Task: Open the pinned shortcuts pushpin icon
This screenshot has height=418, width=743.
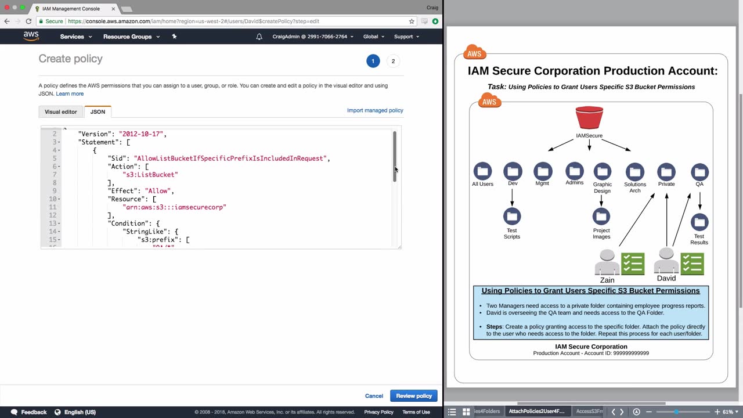Action: (x=174, y=37)
